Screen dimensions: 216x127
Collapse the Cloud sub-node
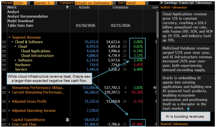click(x=15, y=46)
